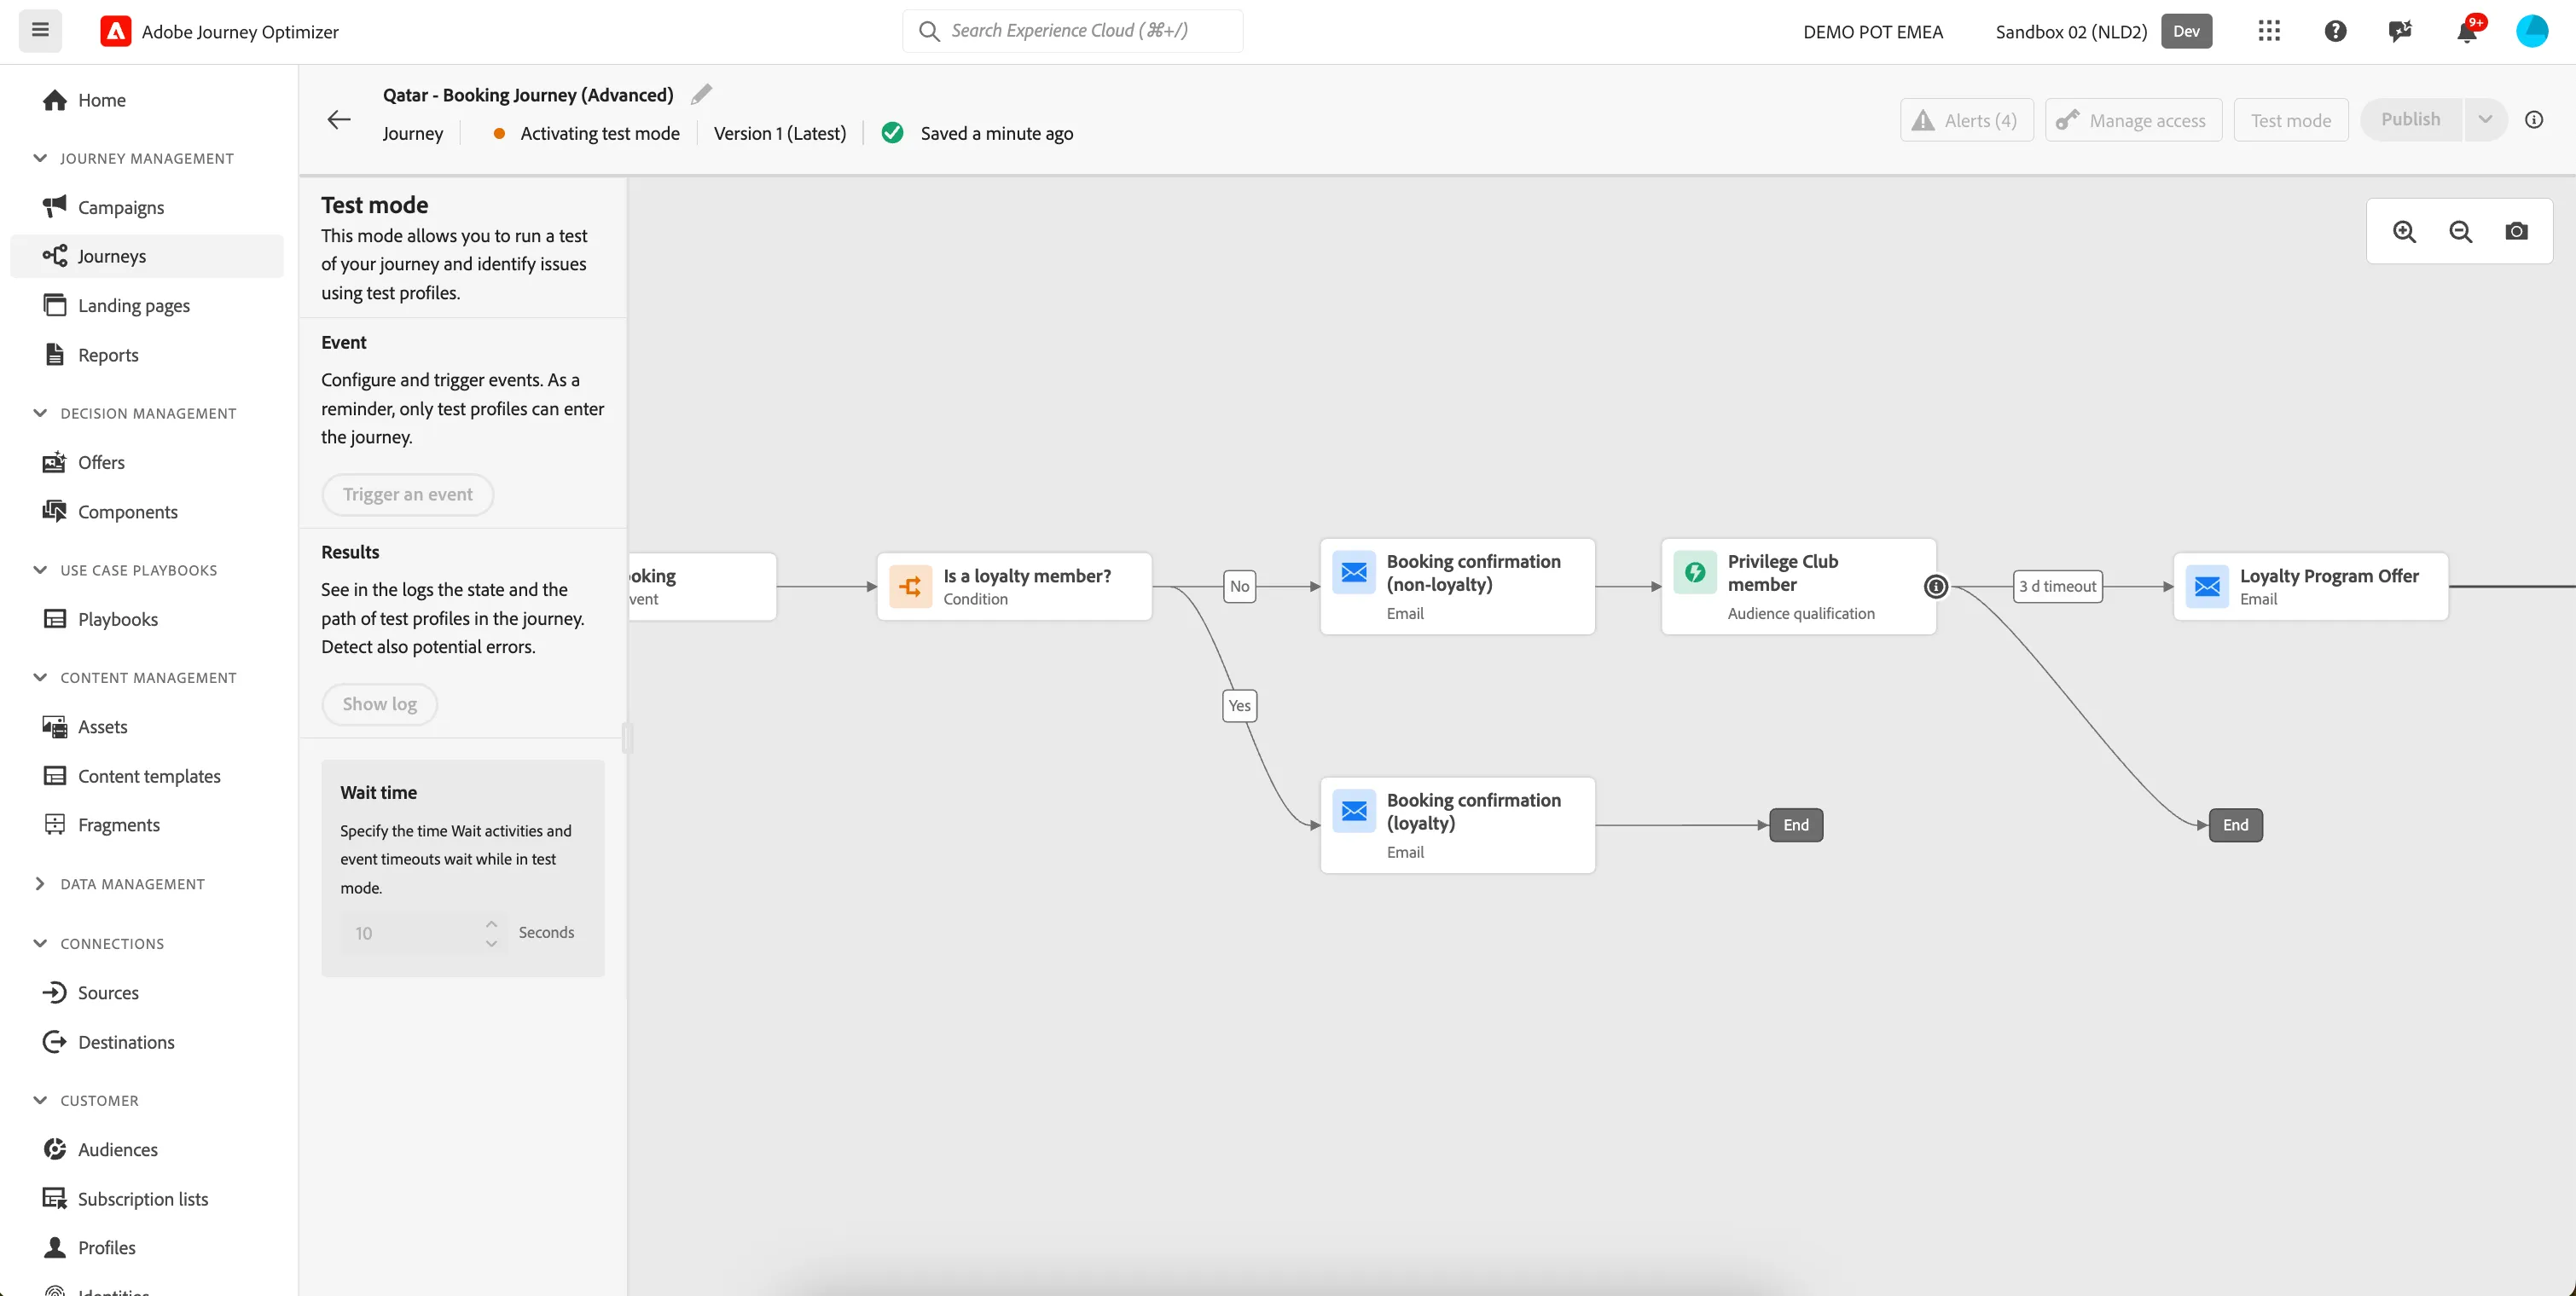Click info badge on Privilege Club node
2576x1296 pixels.
tap(1936, 587)
